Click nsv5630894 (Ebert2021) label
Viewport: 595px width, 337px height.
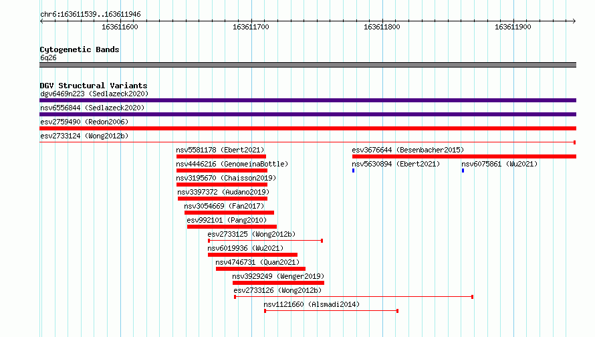point(396,164)
